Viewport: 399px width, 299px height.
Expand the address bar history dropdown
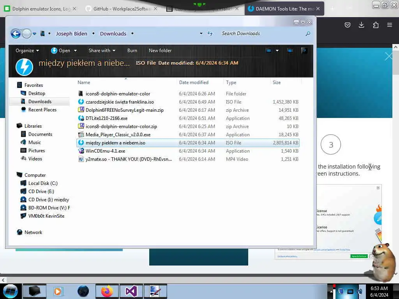[x=201, y=33]
